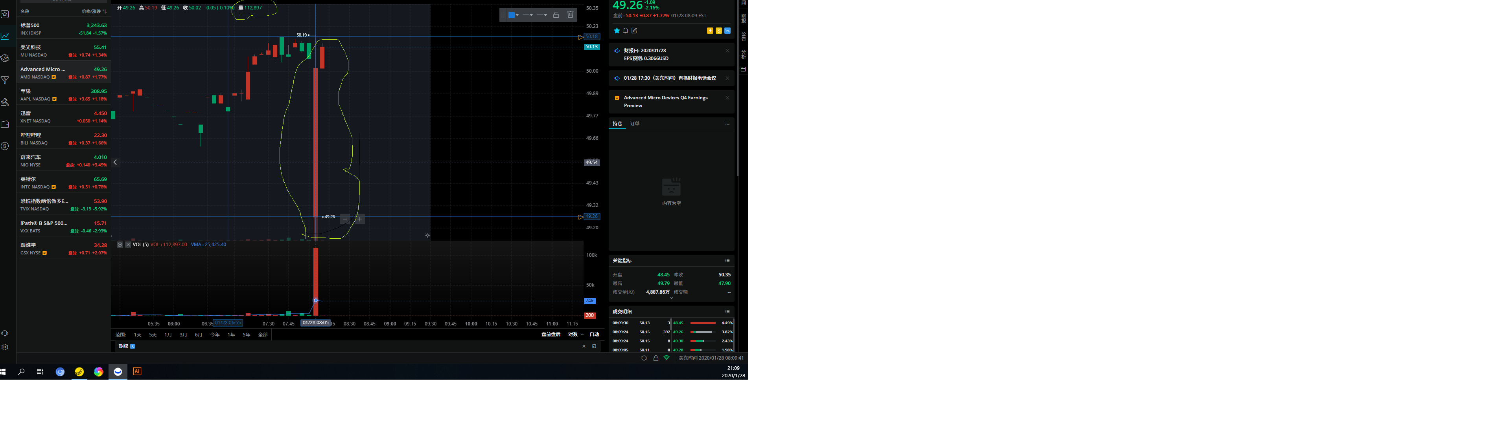Delete drawn line with trash icon
Screen dimensions: 1510x424
click(570, 15)
